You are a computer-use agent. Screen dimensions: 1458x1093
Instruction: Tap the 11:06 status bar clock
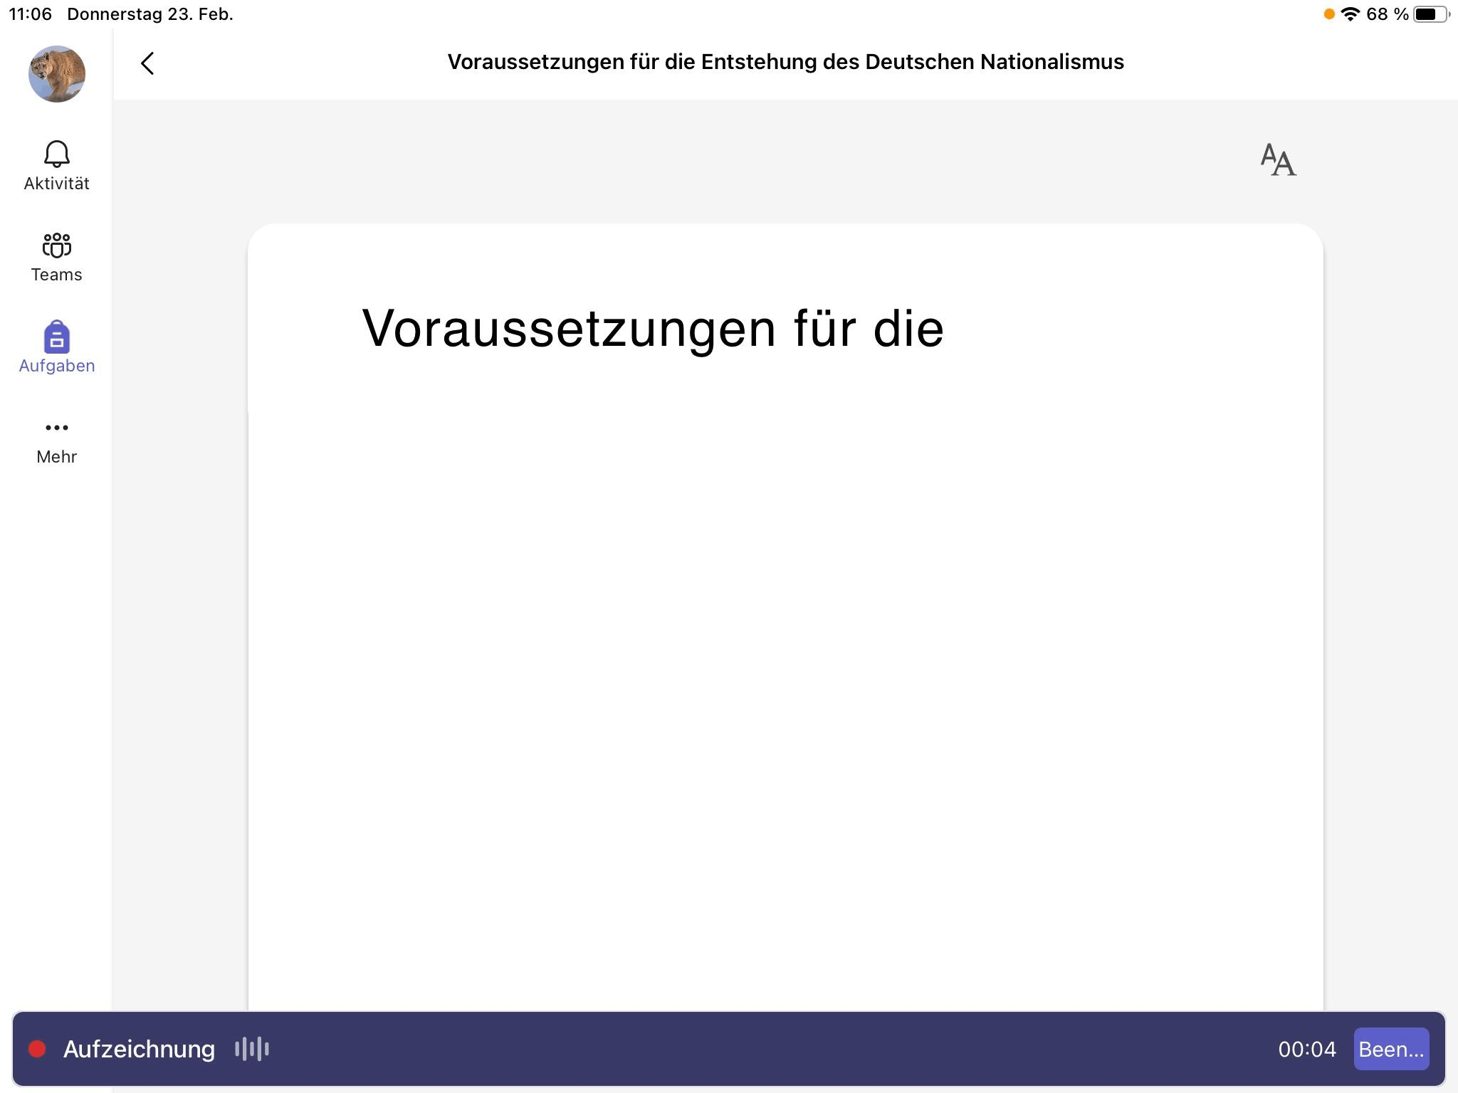[31, 14]
